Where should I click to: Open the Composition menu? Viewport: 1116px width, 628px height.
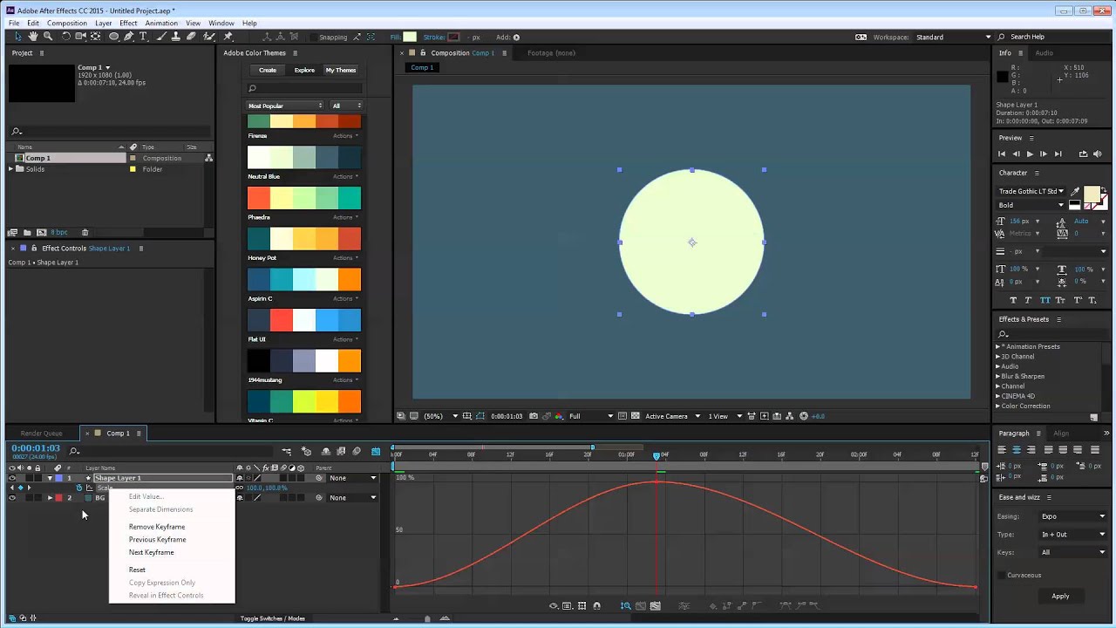pyautogui.click(x=67, y=23)
